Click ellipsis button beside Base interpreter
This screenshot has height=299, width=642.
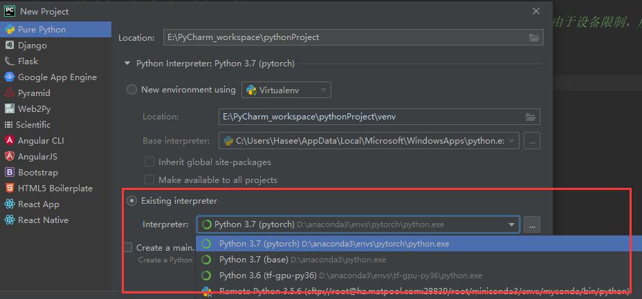pos(532,141)
